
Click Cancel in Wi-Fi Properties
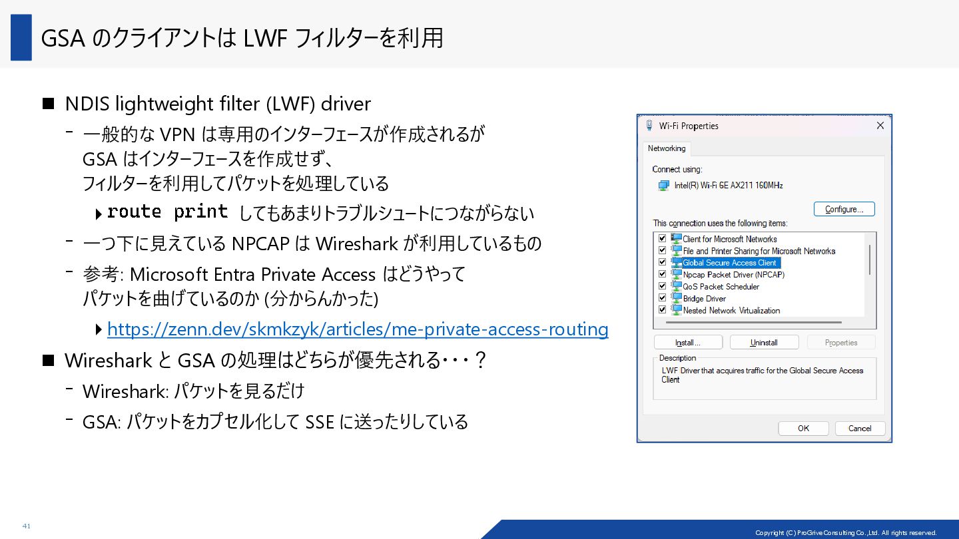[x=860, y=428]
